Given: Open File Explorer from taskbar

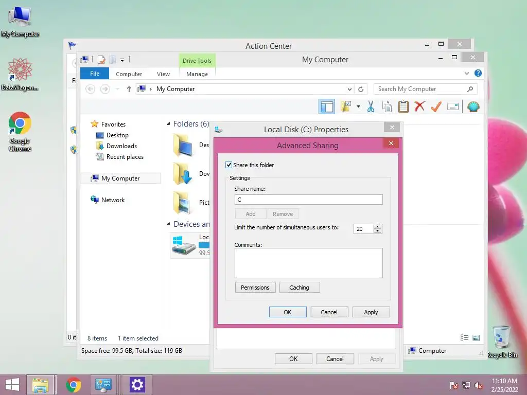Looking at the screenshot, I should pyautogui.click(x=40, y=385).
